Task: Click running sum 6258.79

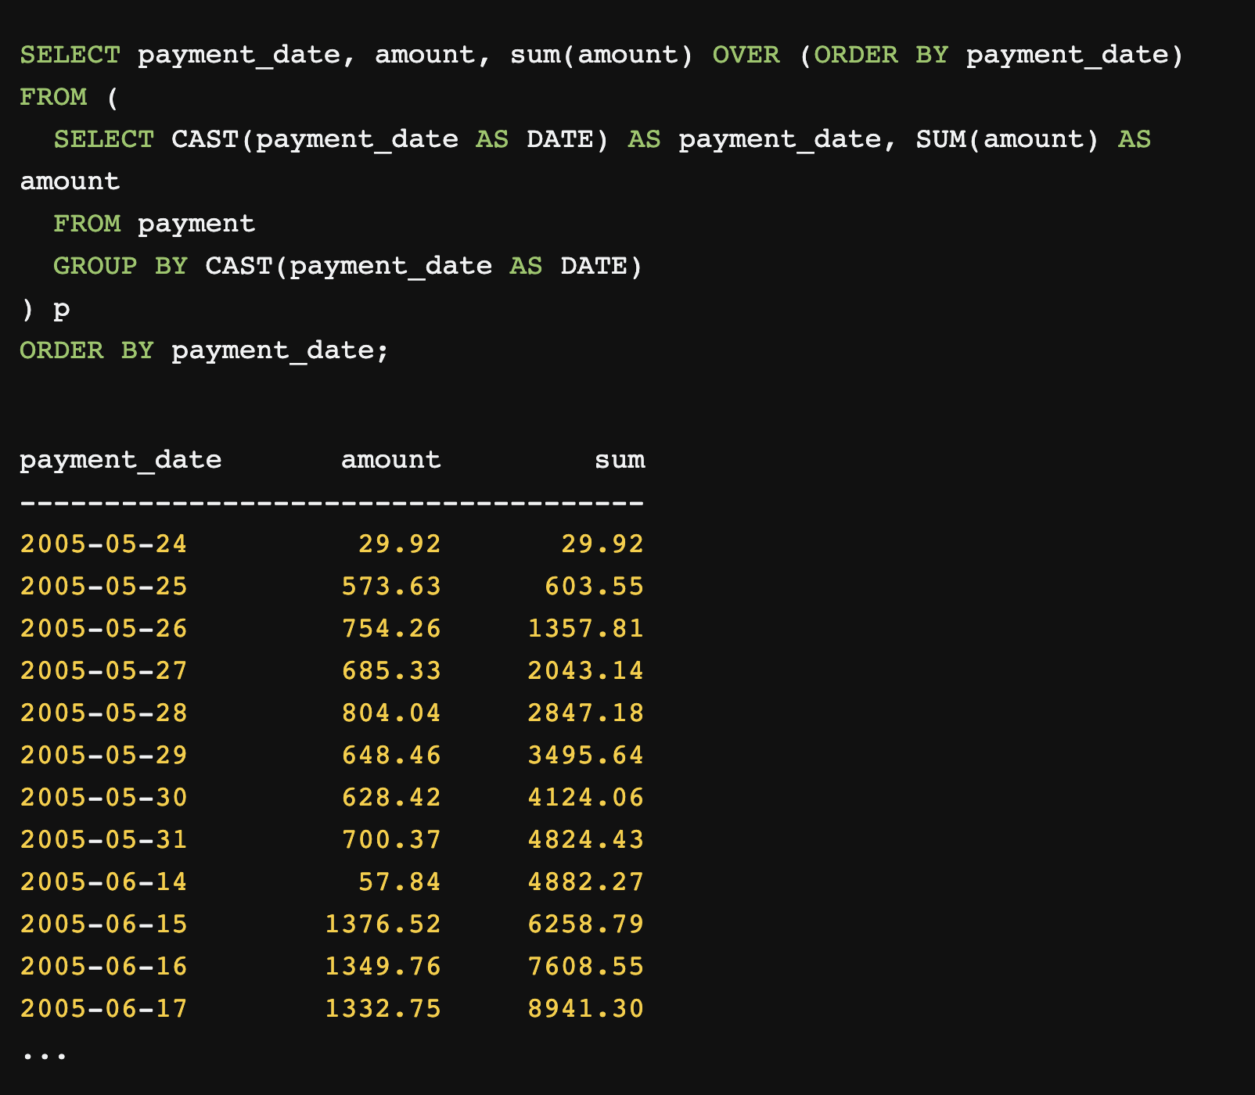Action: [x=586, y=924]
